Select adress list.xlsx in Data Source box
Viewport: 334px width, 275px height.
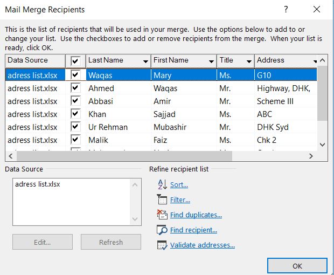pos(38,184)
